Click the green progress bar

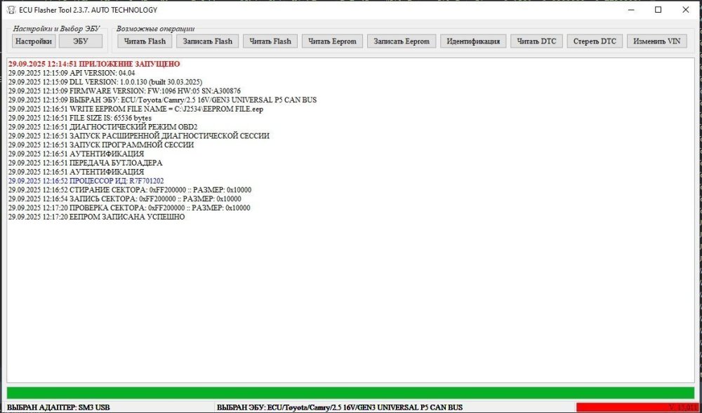click(x=350, y=393)
